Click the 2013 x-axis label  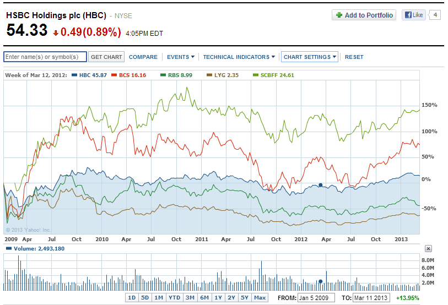401,239
